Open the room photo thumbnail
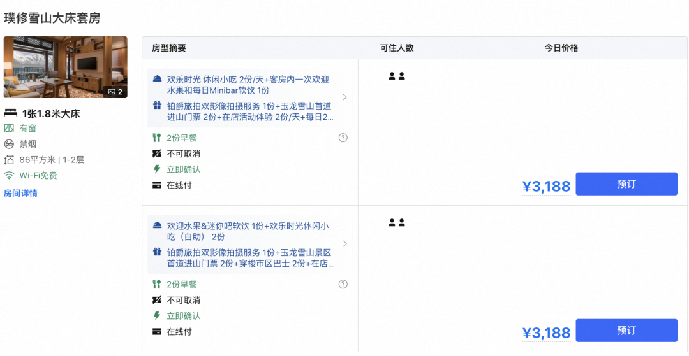This screenshot has width=689, height=356. point(66,67)
